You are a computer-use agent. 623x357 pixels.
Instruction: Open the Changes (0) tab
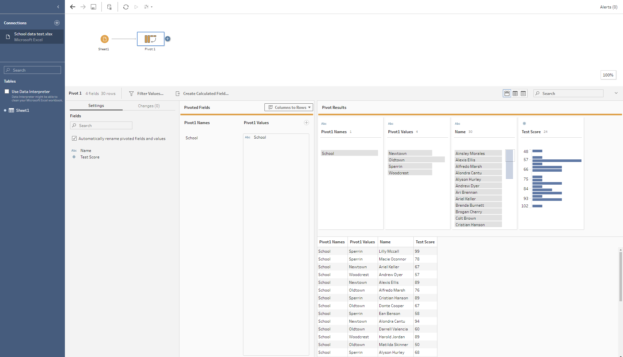(149, 106)
